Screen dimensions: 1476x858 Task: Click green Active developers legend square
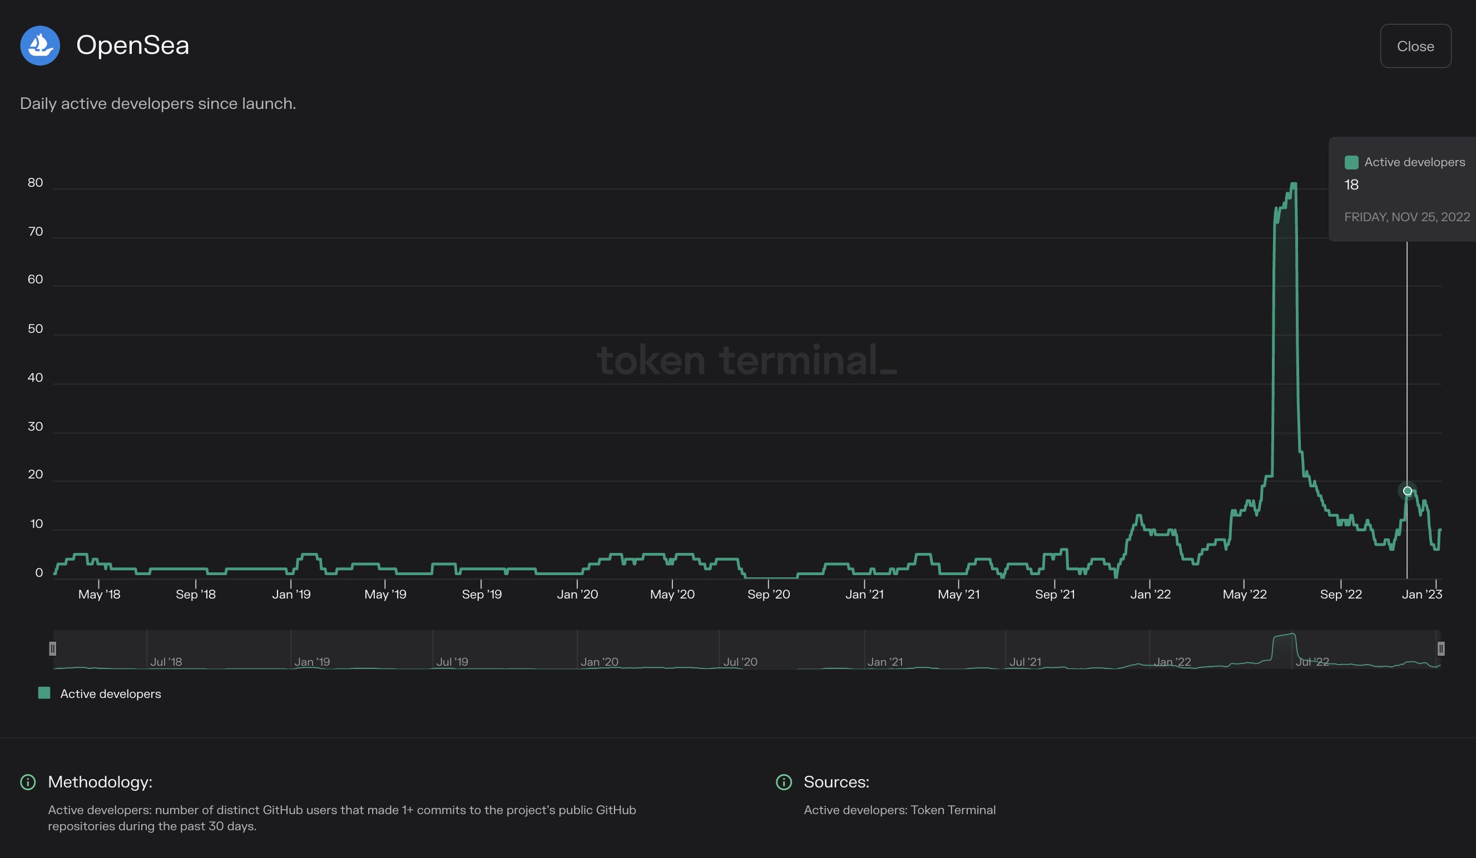pyautogui.click(x=44, y=693)
